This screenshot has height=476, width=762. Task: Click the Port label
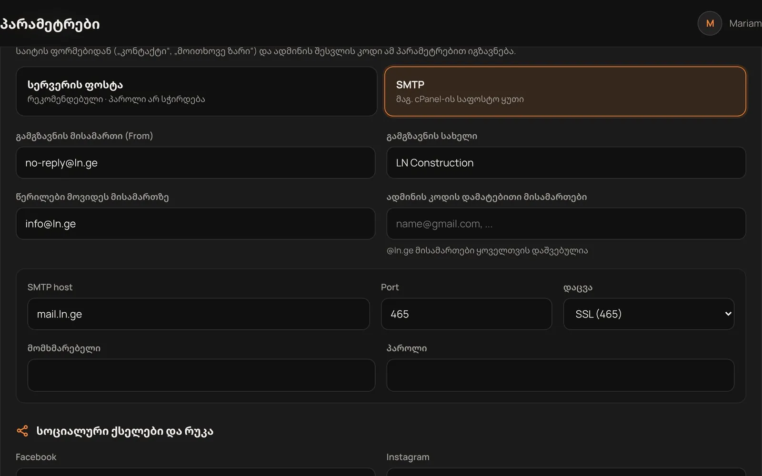point(390,288)
